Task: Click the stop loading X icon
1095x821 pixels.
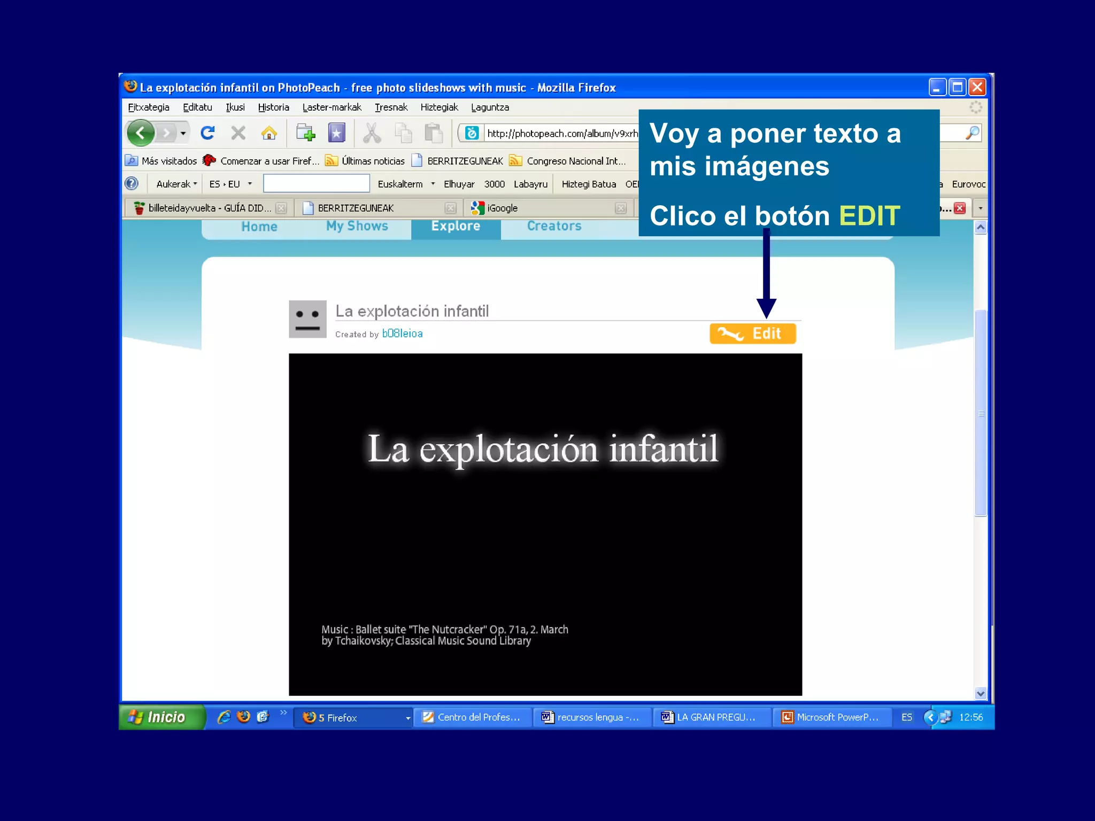Action: pyautogui.click(x=238, y=133)
